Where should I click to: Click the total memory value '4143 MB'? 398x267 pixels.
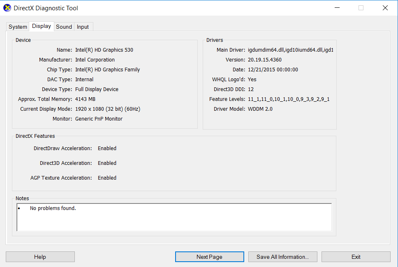tap(85, 99)
